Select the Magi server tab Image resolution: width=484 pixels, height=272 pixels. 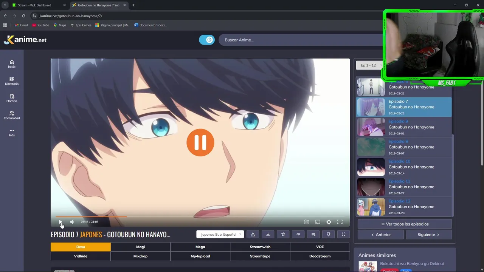pyautogui.click(x=140, y=247)
